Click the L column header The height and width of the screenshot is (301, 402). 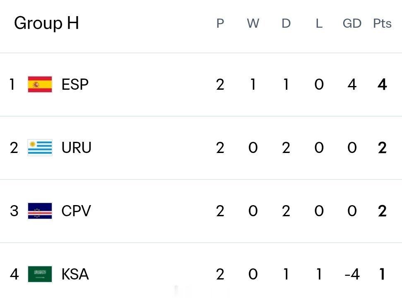319,24
